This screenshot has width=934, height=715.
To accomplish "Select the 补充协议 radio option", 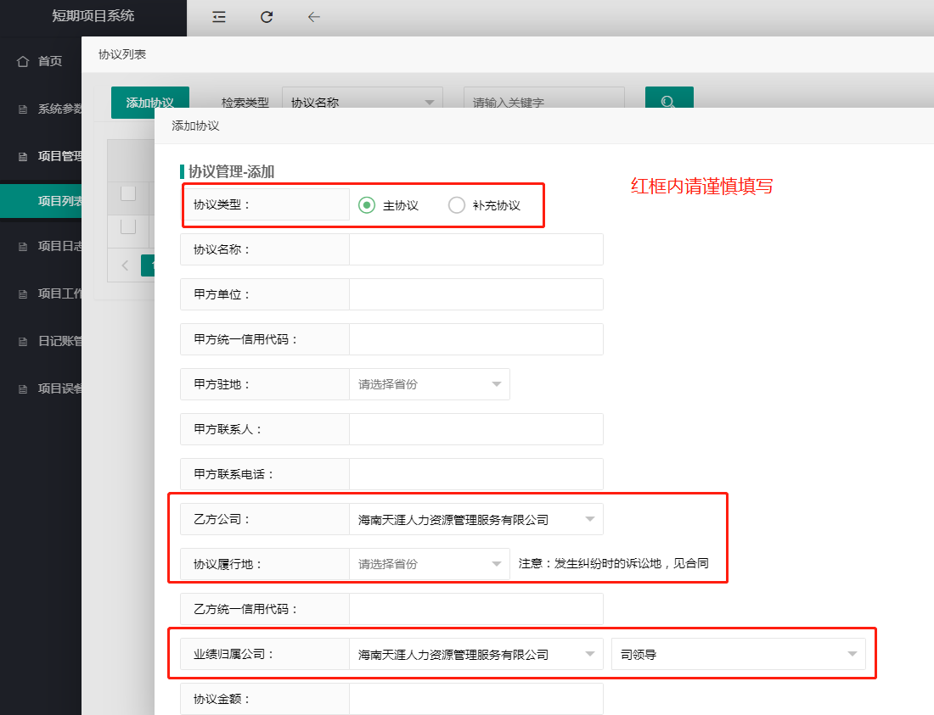I will [x=456, y=205].
